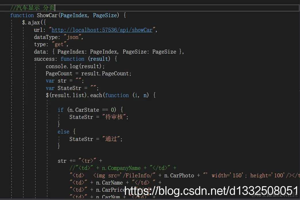Click the n.CarPhoto img src line

coord(185,175)
